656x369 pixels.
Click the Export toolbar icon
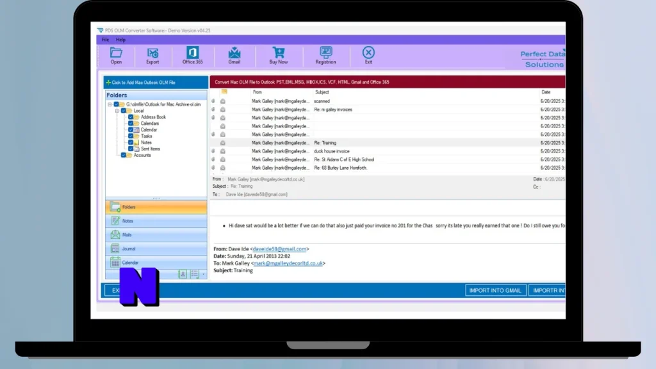point(152,56)
